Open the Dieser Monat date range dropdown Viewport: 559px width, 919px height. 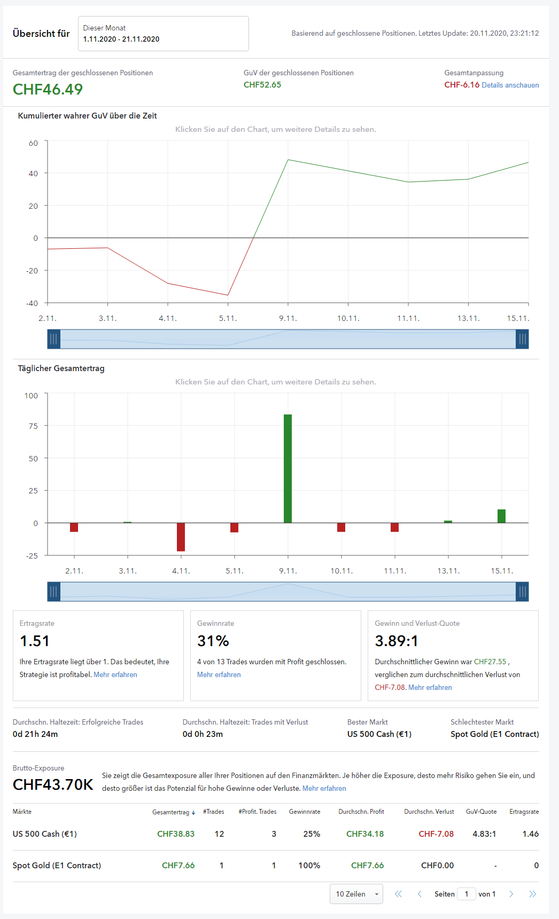point(163,34)
